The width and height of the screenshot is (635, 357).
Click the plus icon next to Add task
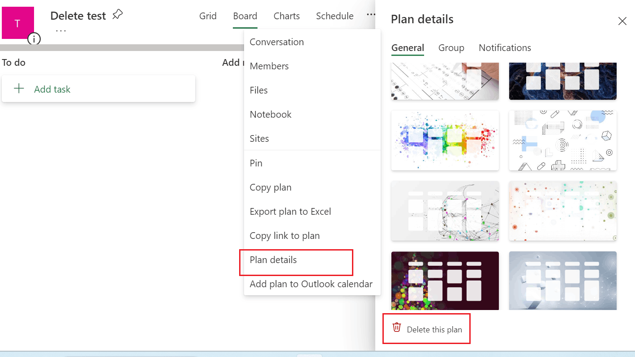(x=19, y=88)
